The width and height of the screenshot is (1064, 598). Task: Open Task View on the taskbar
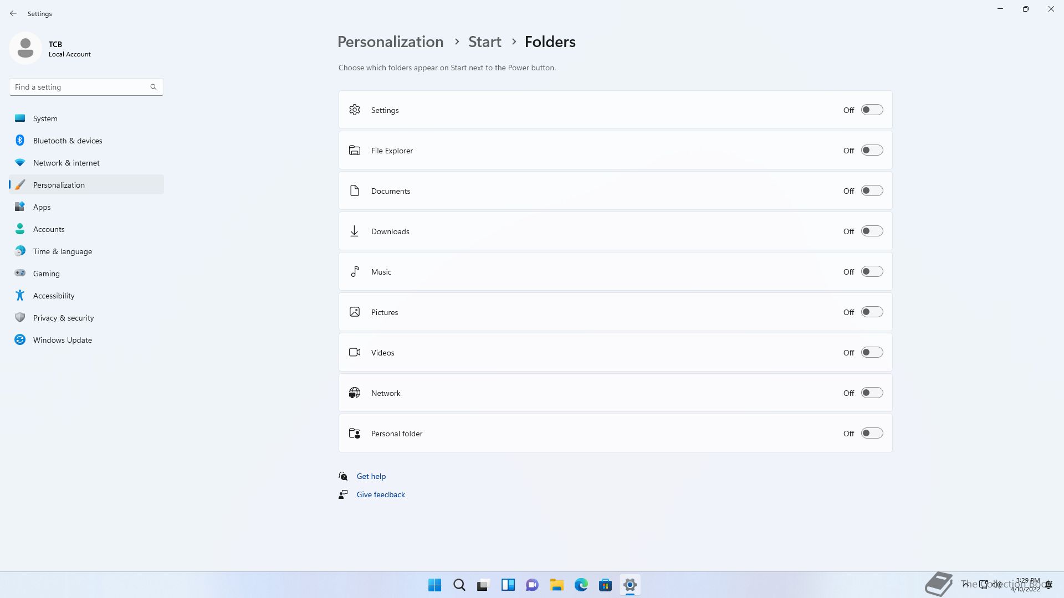(x=484, y=585)
